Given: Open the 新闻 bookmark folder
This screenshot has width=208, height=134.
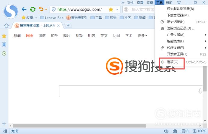Looking at the screenshot, I should click(x=140, y=17).
